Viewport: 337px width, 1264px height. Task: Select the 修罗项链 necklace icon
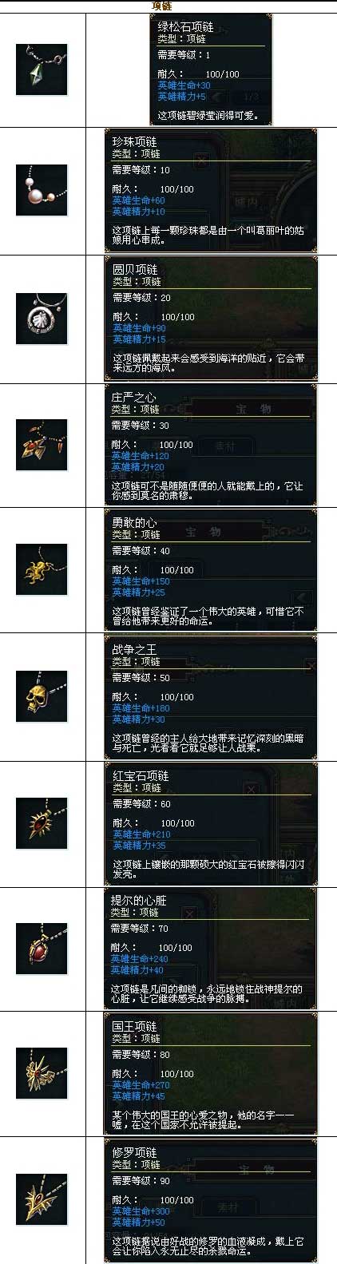tap(42, 1199)
